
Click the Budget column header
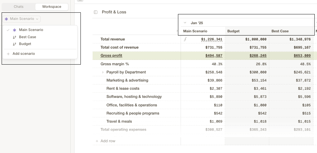(x=233, y=31)
